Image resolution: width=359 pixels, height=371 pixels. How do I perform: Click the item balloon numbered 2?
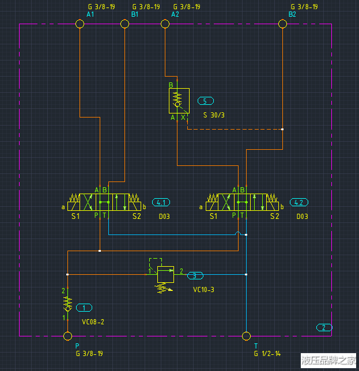(x=324, y=327)
